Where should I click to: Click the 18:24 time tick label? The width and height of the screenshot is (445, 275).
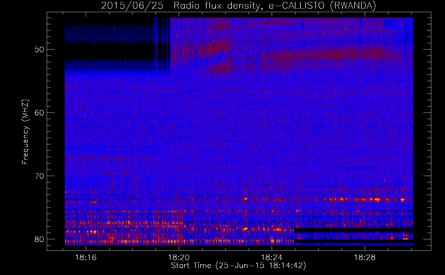(x=272, y=258)
